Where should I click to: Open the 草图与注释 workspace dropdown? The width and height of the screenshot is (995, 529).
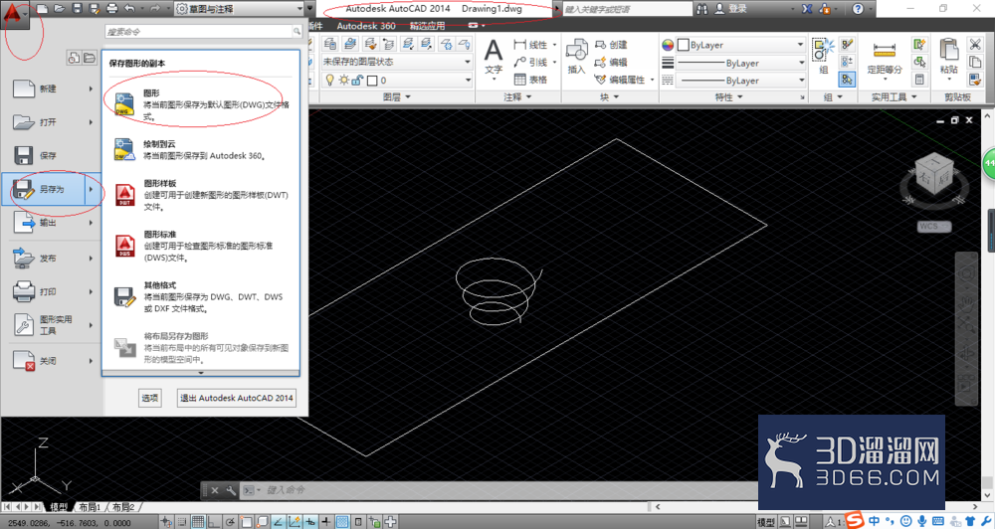(239, 9)
